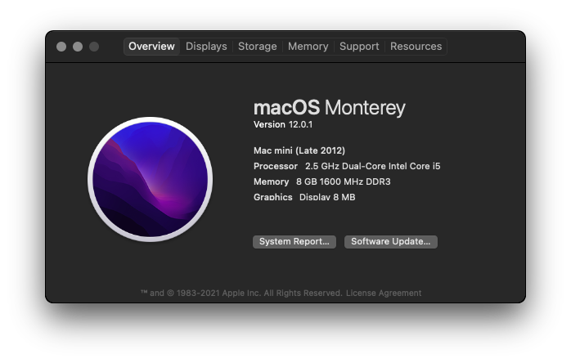Go to the Memory tab
571x363 pixels.
coord(308,47)
